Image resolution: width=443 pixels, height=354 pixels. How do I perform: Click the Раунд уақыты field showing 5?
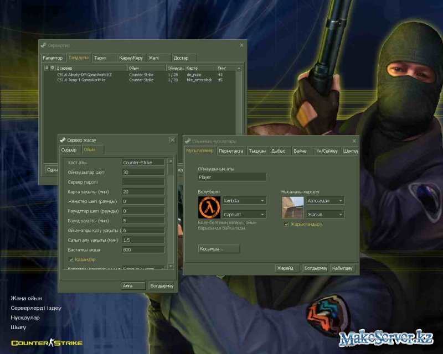(x=143, y=221)
